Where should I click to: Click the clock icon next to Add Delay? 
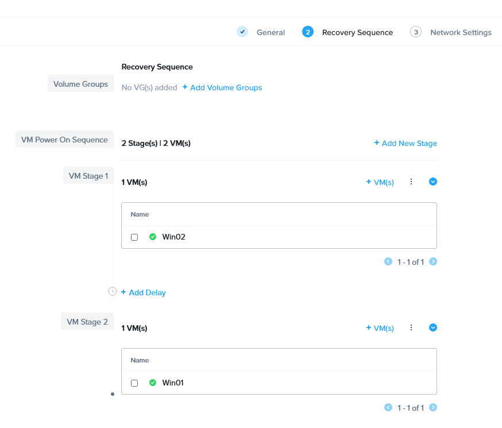click(x=113, y=291)
